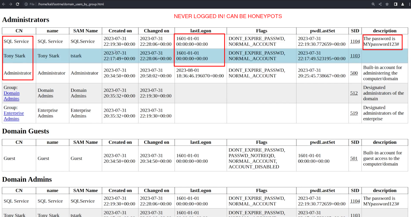Screen dimensions: 411x217
Task: Click SID 500 for Administrator account
Action: (x=354, y=73)
